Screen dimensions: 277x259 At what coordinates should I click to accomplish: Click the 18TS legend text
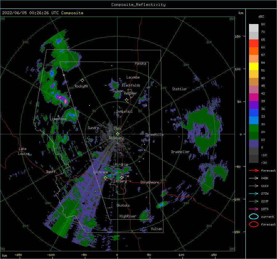tap(265, 209)
